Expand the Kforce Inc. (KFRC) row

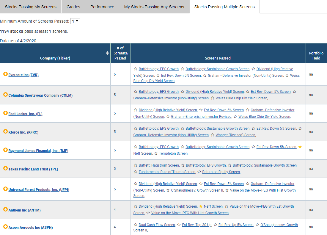[5, 131]
